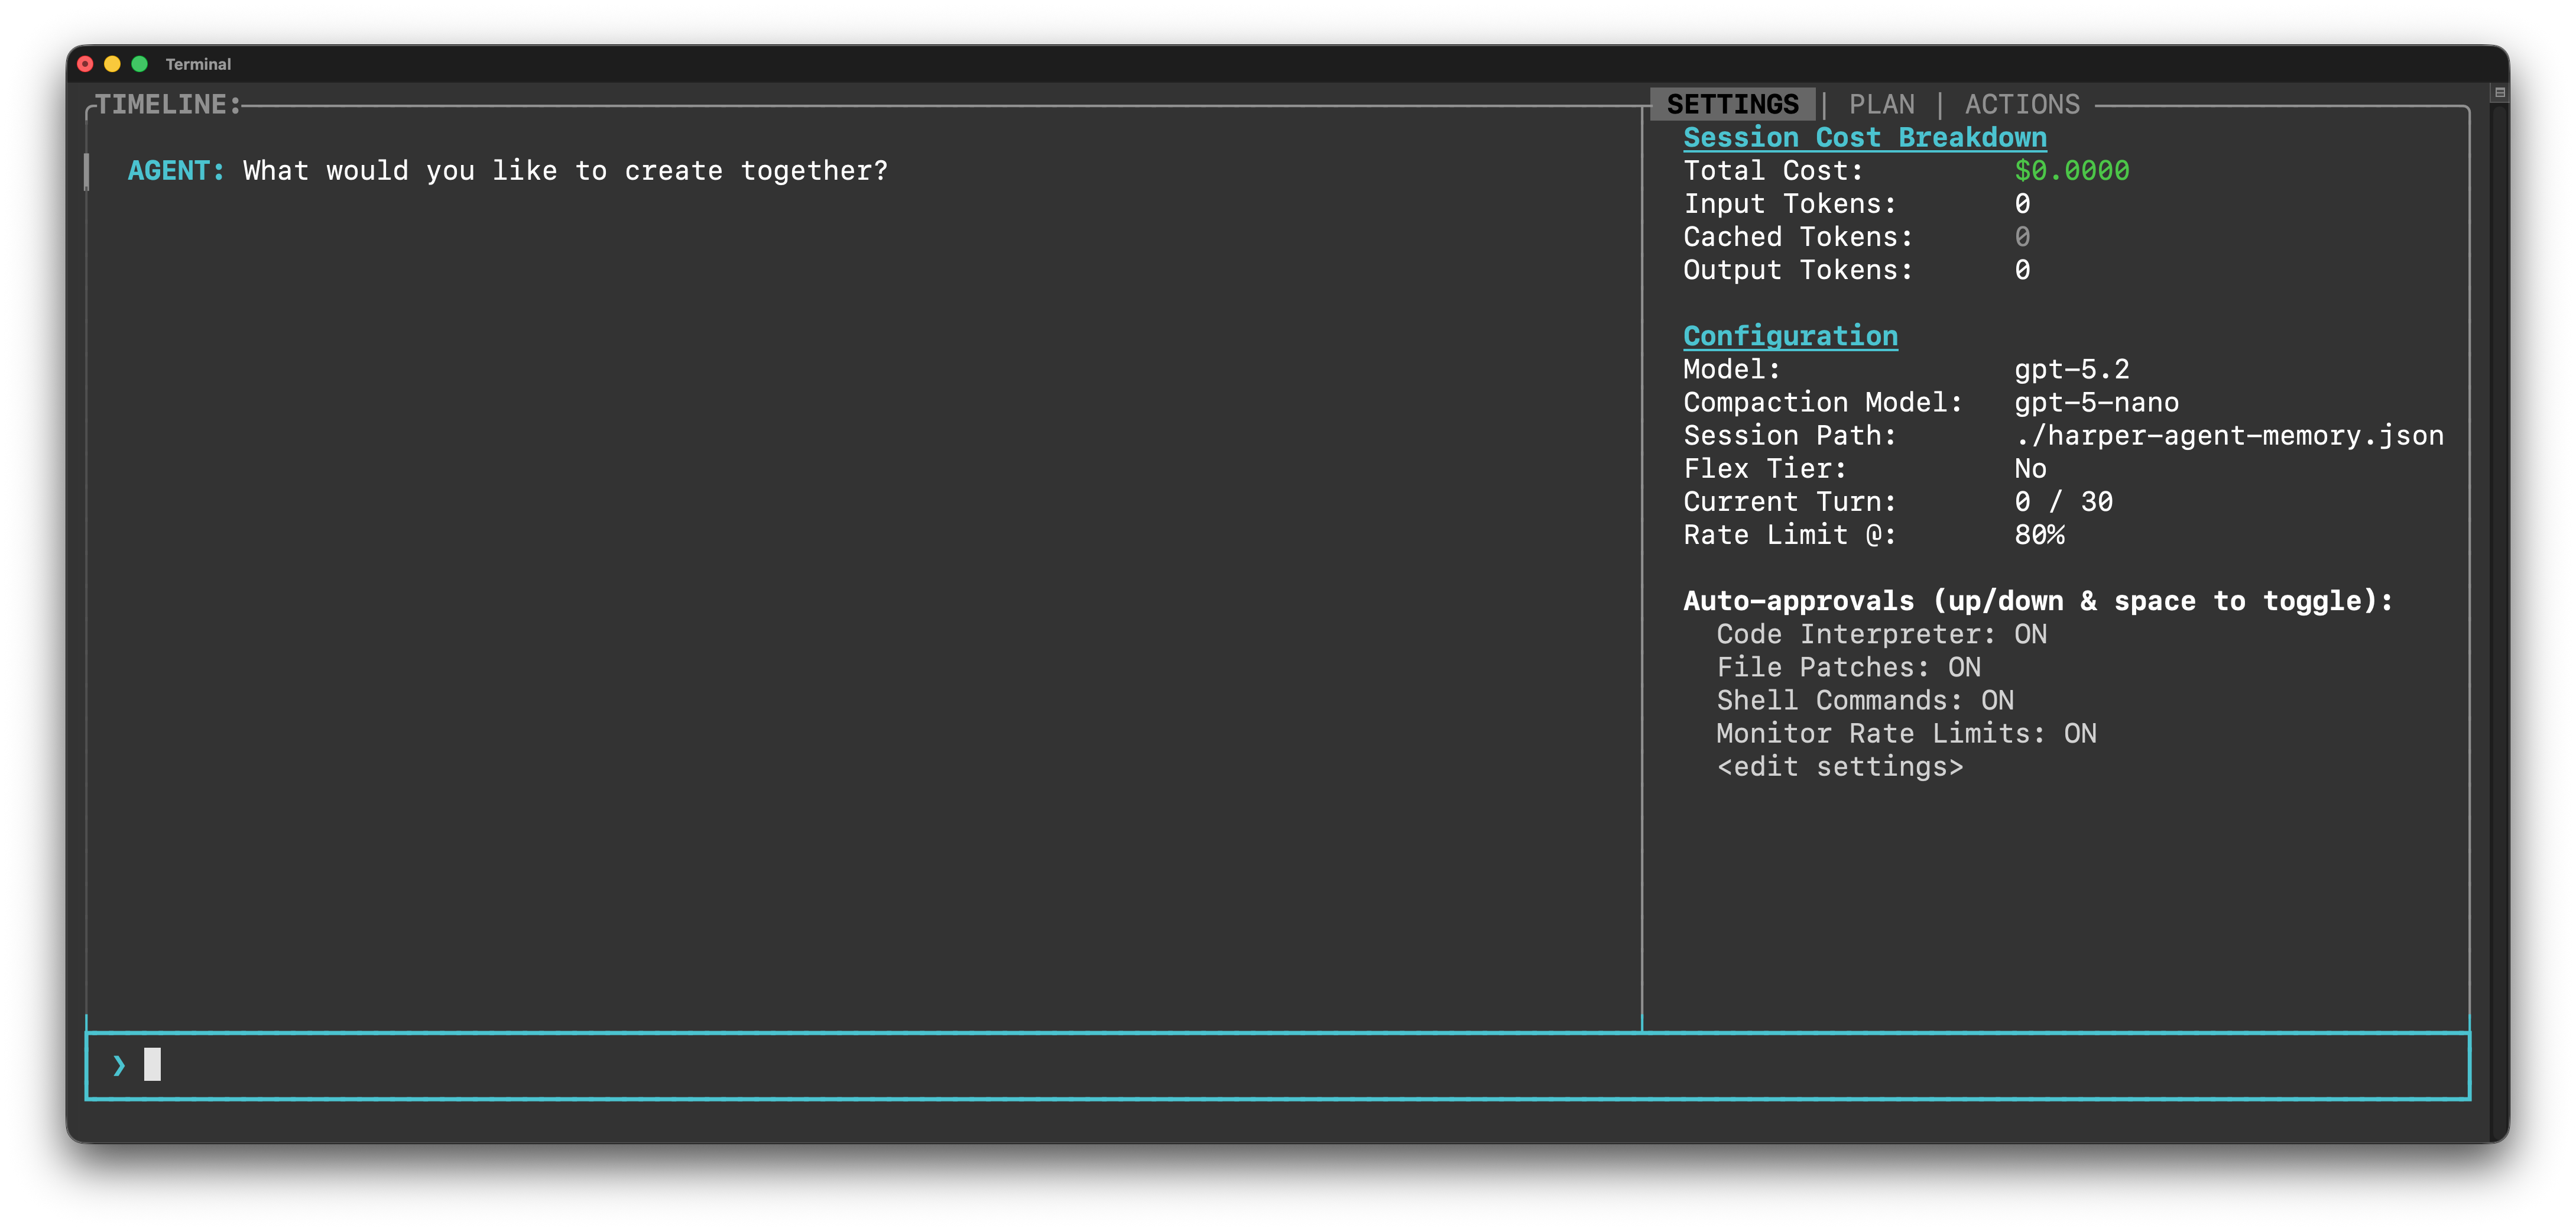2576x1231 pixels.
Task: Click the Session Cost Breakdown heading
Action: (1865, 137)
